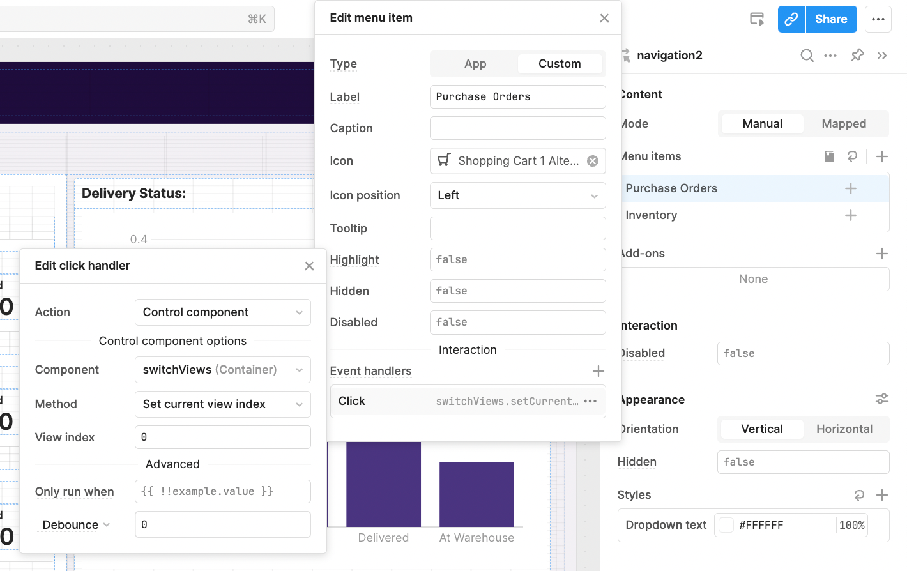The image size is (907, 571).
Task: Open Click event handler options menu
Action: (590, 401)
